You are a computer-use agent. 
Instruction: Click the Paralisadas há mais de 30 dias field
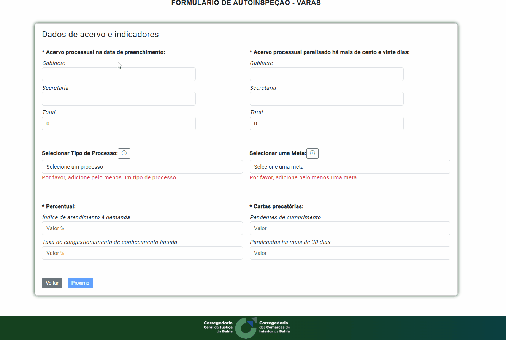pyautogui.click(x=350, y=253)
